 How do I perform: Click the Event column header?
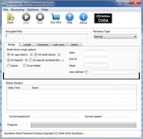(x=73, y=88)
